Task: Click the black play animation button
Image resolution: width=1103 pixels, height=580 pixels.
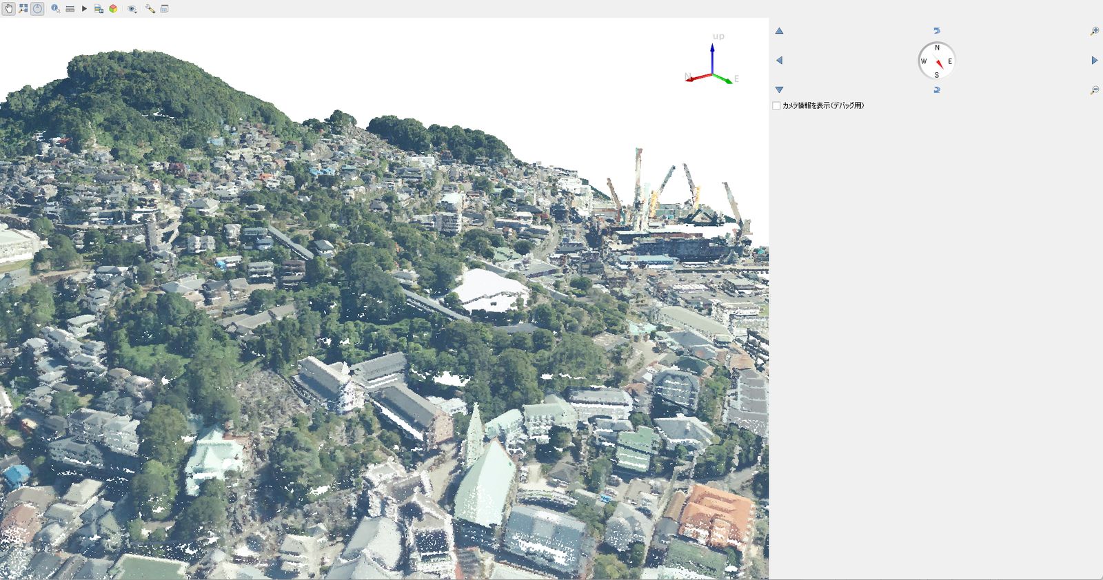Action: (x=84, y=9)
